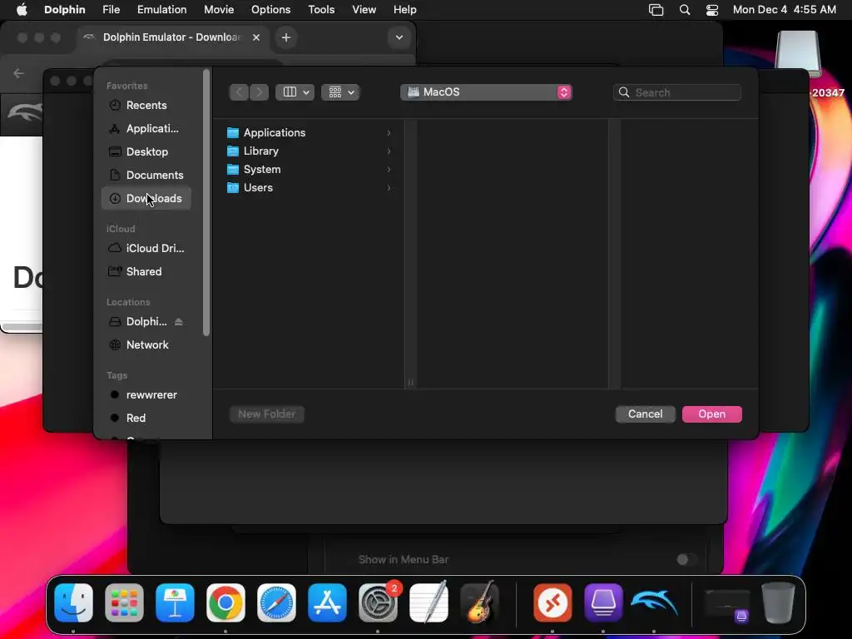Open the Emulation menu
852x639 pixels.
[162, 10]
